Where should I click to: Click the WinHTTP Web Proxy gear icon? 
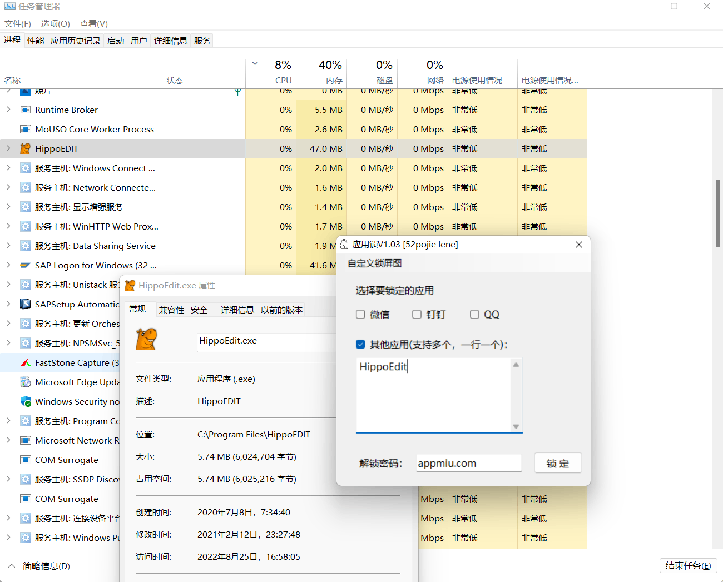(25, 226)
